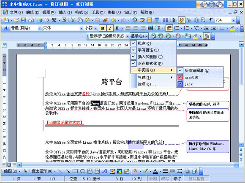
Task: Open the 表格(A) menu
Action: tap(114, 12)
